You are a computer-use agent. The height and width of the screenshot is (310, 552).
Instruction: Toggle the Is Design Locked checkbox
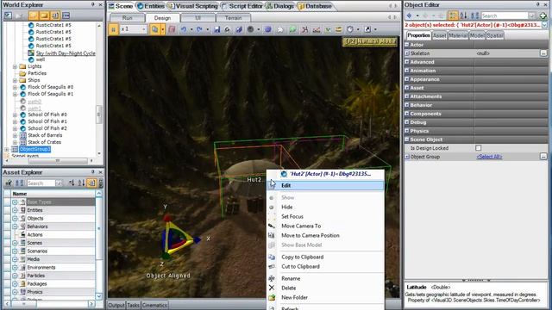[x=478, y=148]
